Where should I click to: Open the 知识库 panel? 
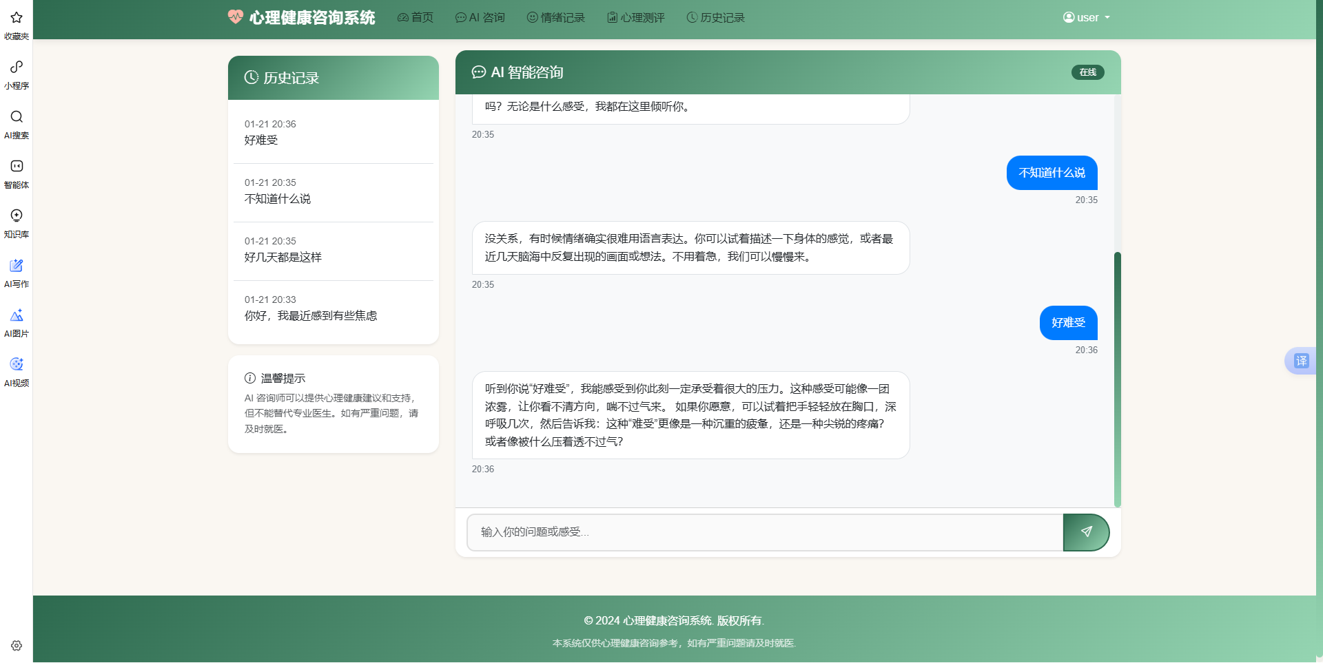point(16,222)
